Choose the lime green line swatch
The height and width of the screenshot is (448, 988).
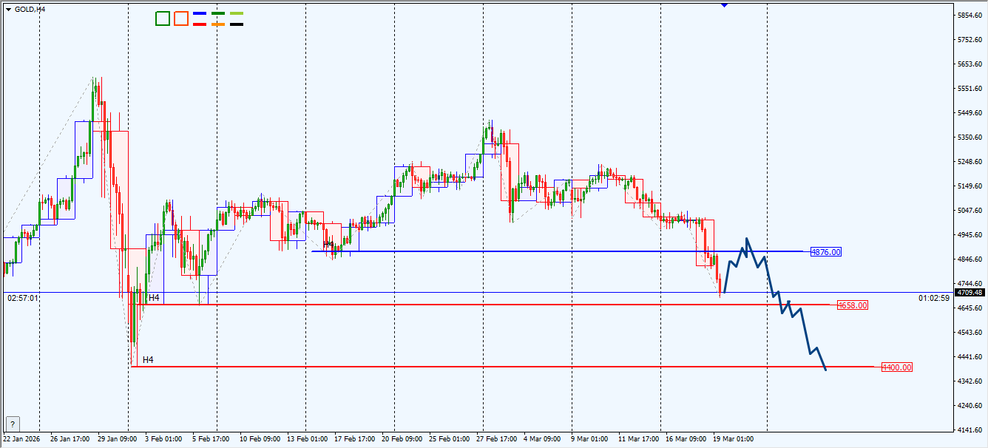[x=237, y=13]
